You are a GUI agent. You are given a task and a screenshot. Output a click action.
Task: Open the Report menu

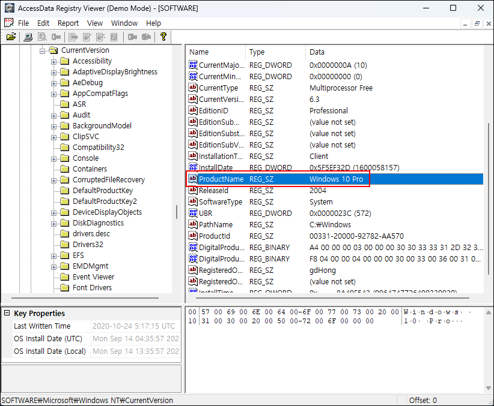tap(68, 23)
